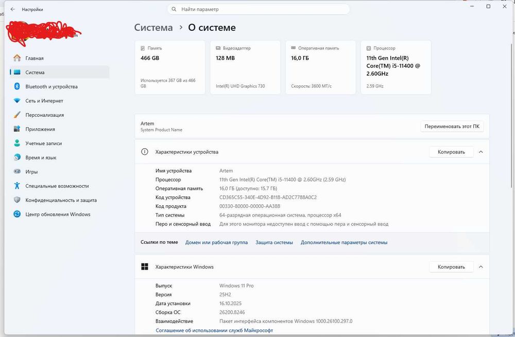Click the device code value CD365C55-340E-4D92-B118-AD2C7788A0C2
Screen dimensions: 515x337
click(268, 197)
